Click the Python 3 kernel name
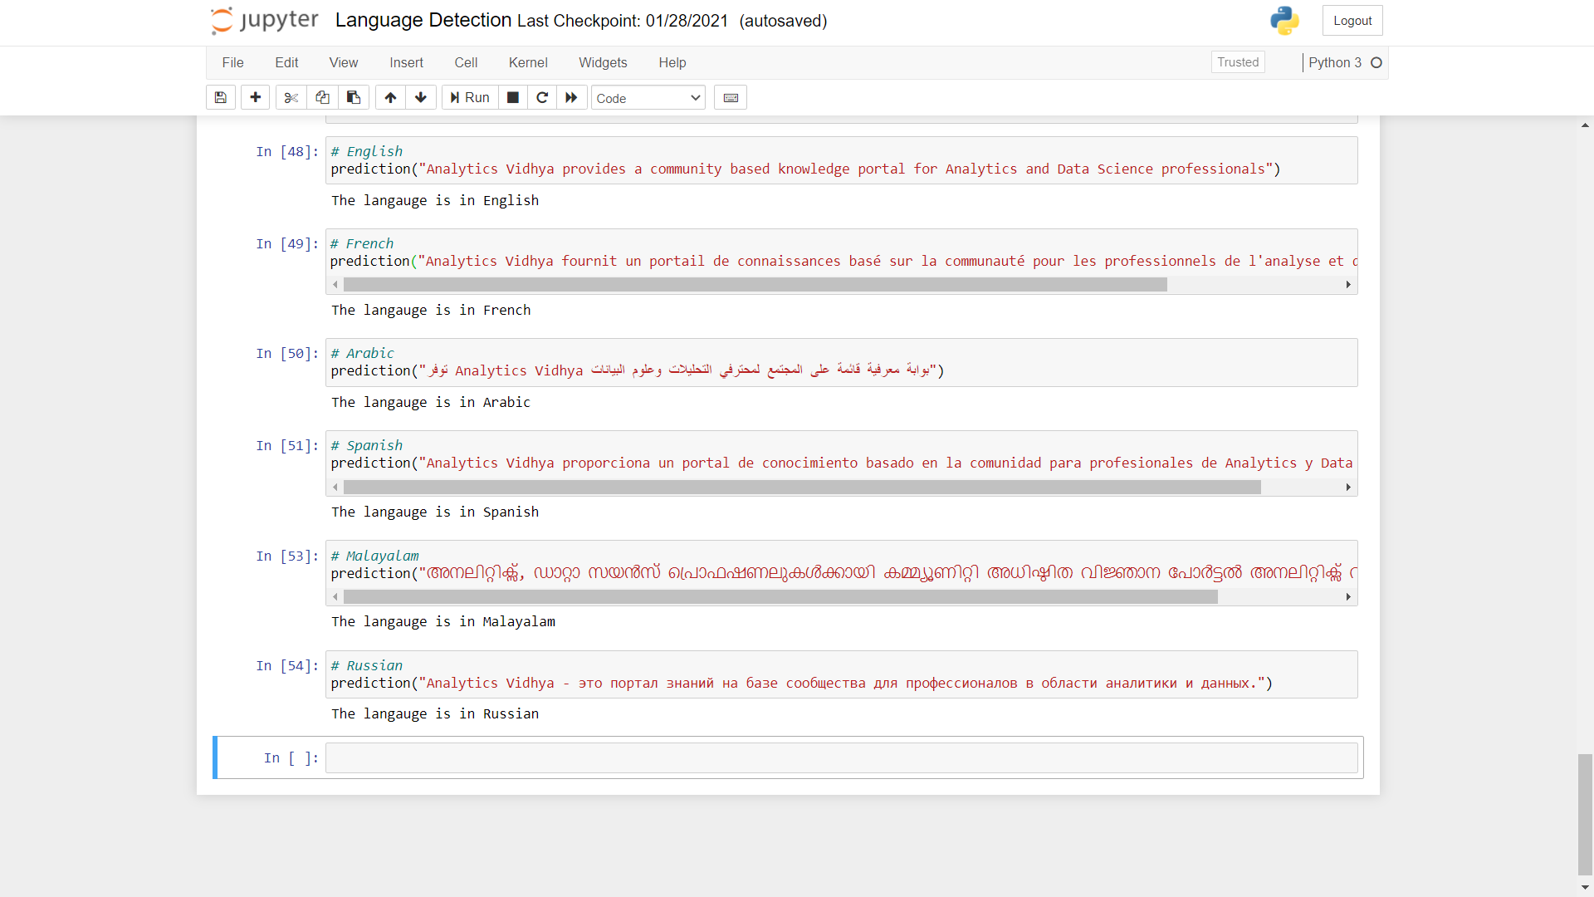 (1335, 63)
